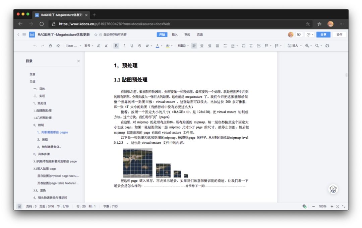The height and width of the screenshot is (228, 362).
Task: Click the 协作 collaborate button
Action: pyautogui.click(x=339, y=34)
